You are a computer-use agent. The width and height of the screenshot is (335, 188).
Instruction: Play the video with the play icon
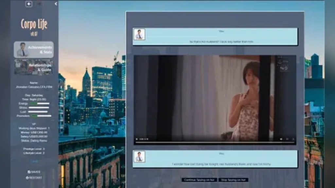(137, 139)
